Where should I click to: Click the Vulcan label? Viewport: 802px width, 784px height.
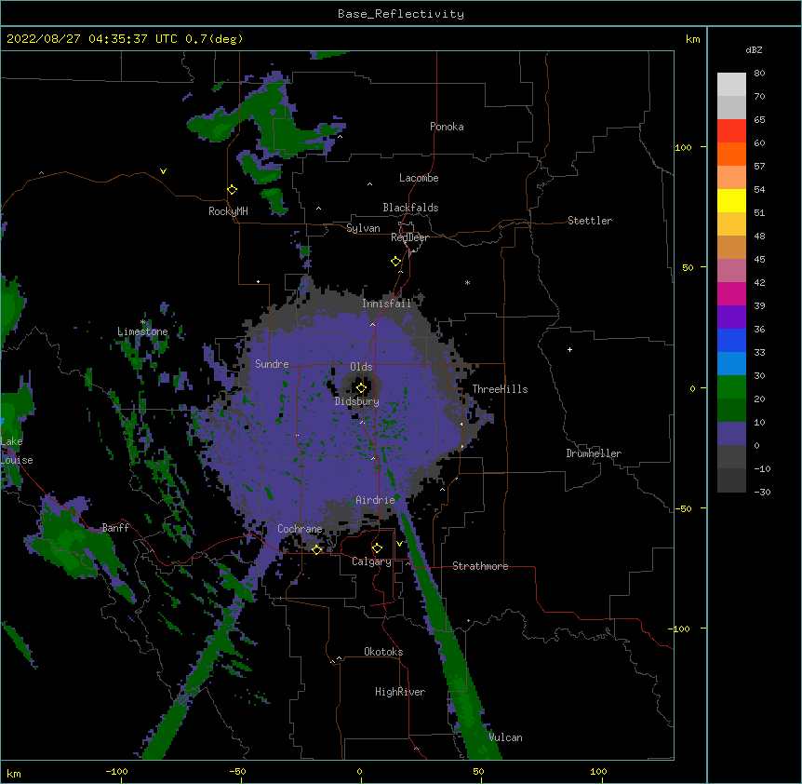pyautogui.click(x=505, y=737)
